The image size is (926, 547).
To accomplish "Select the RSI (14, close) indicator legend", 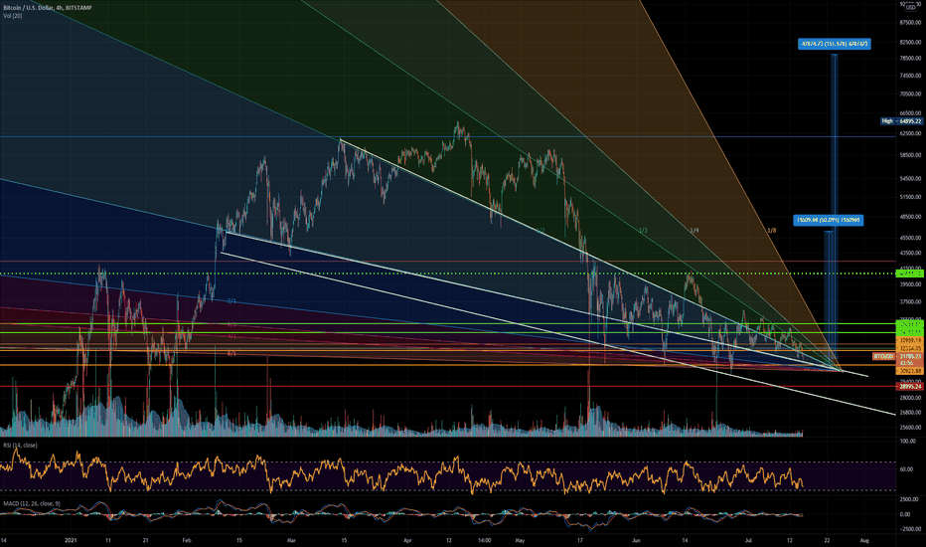I will coord(20,446).
